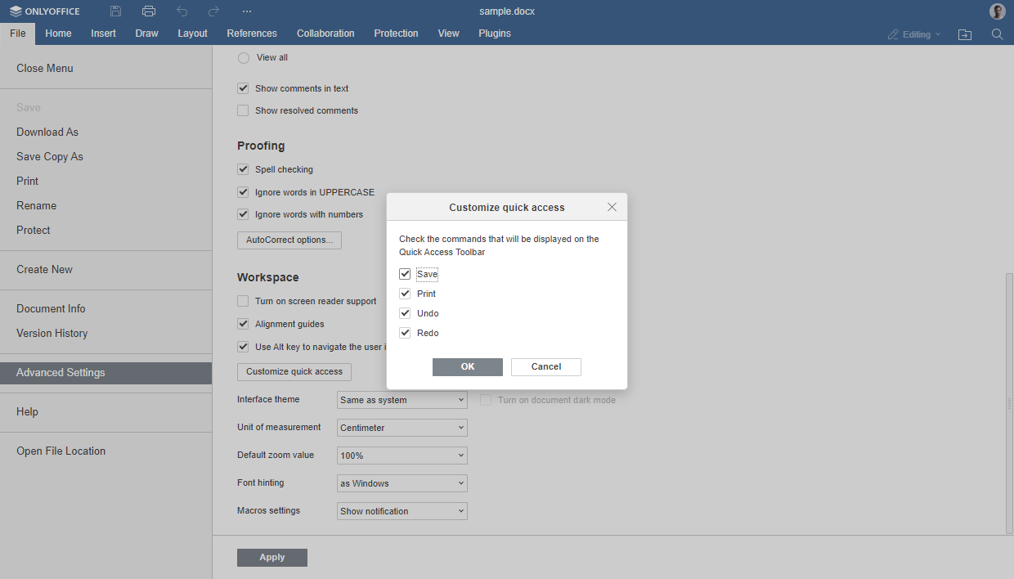Open the Unit of measurement dropdown
1014x579 pixels.
point(402,428)
